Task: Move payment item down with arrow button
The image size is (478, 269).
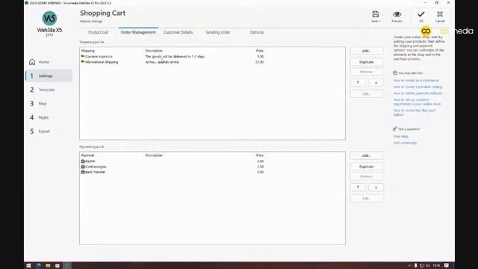Action: [x=376, y=188]
